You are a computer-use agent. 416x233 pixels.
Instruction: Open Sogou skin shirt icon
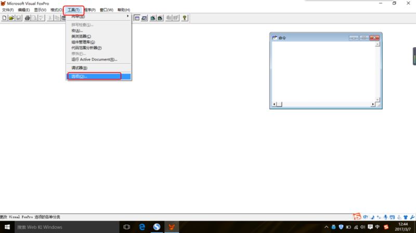(x=406, y=217)
